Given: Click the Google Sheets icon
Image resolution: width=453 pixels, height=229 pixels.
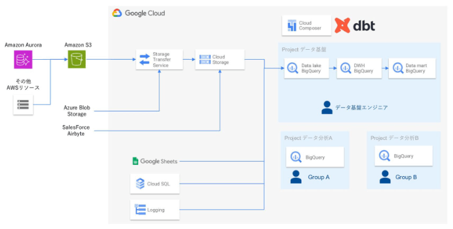Looking at the screenshot, I should pos(135,161).
